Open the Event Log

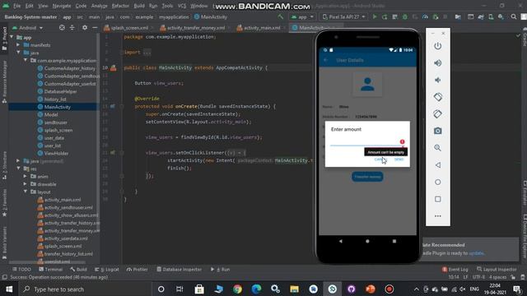[455, 269]
